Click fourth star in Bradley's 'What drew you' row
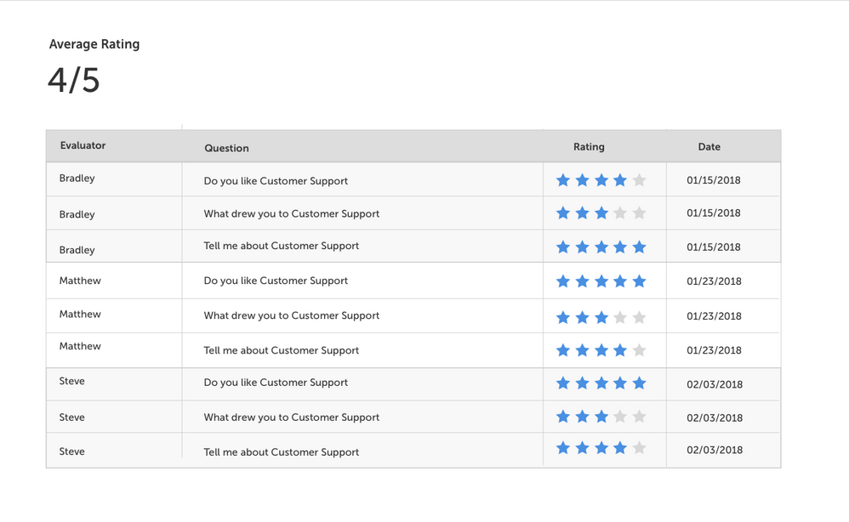 point(620,213)
